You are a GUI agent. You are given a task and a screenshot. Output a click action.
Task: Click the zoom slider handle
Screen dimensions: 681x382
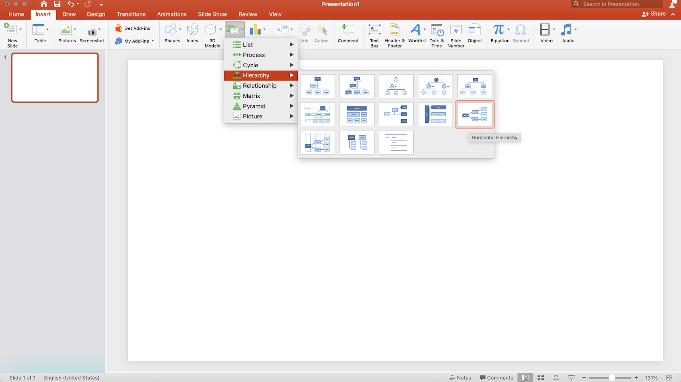click(612, 378)
